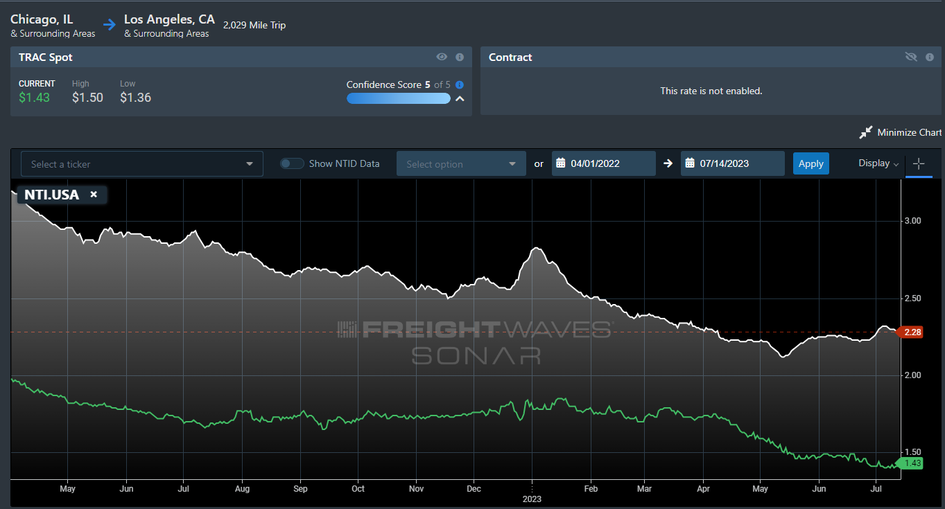The height and width of the screenshot is (509, 945).
Task: Click the Confidence Score progress bar
Action: (399, 98)
